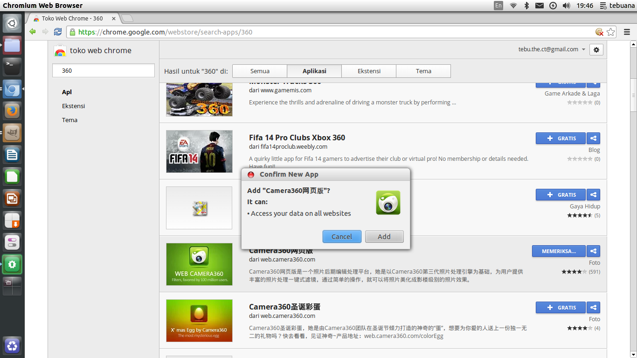Select Tema in the left sidebar
Viewport: 637px width, 358px height.
(x=69, y=120)
